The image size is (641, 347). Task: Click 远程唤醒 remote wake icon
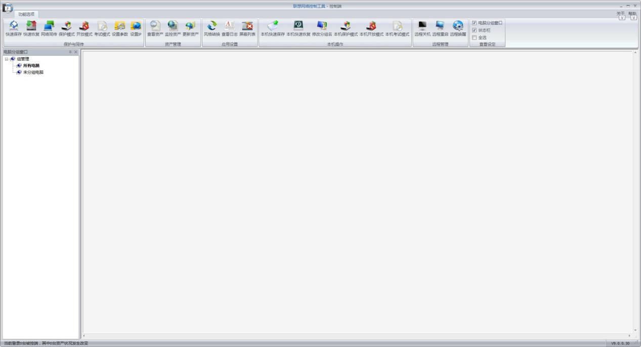458,29
